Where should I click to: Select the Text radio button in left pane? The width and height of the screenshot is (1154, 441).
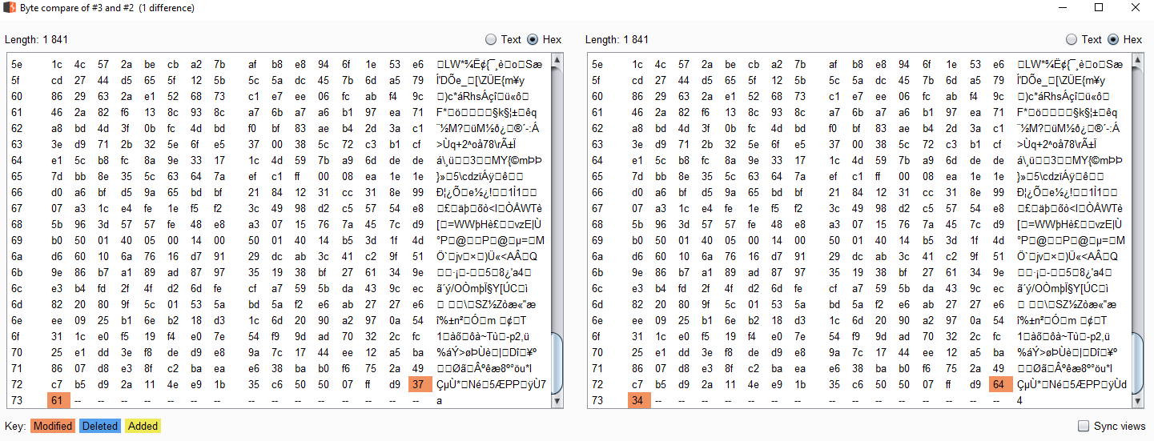503,39
